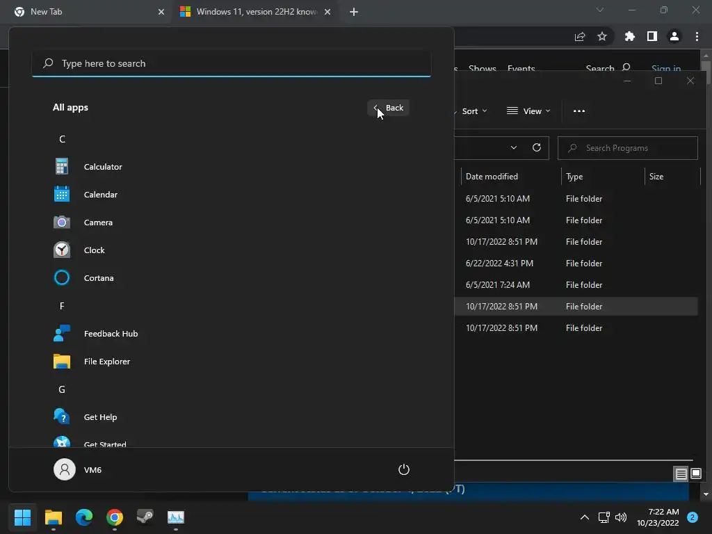
Task: Open a new Chrome tab
Action: pyautogui.click(x=354, y=12)
